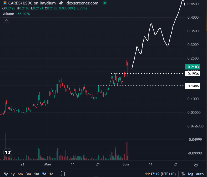
Task: Click the May time axis label
Action: 48,164
